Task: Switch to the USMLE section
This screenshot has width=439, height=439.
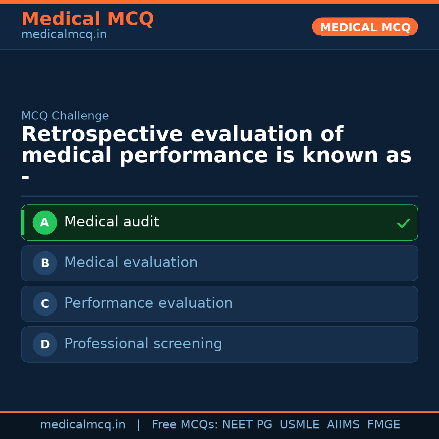Action: point(300,424)
